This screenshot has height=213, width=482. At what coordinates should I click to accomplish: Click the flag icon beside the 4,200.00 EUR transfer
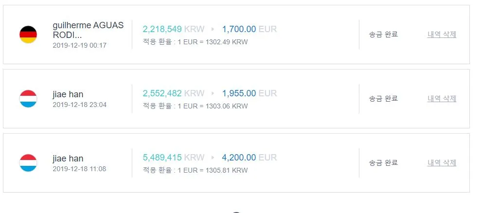(28, 163)
